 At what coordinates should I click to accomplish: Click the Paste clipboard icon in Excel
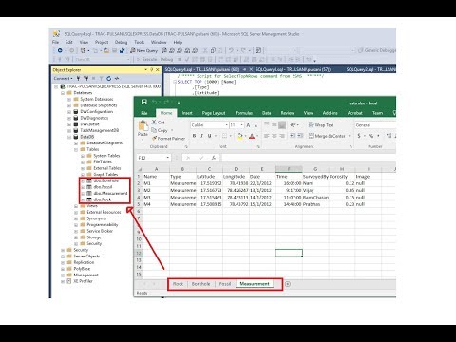(x=142, y=125)
